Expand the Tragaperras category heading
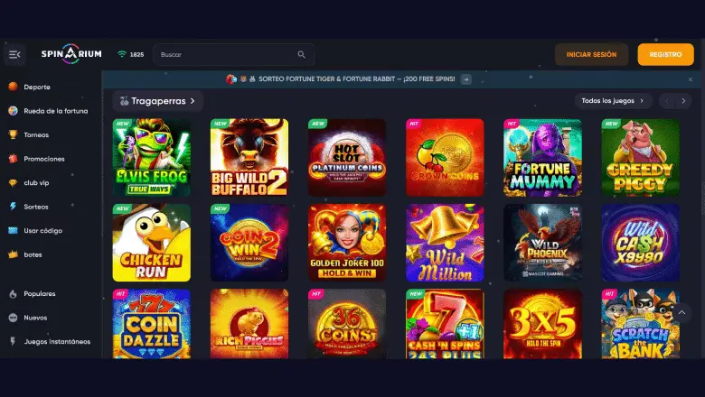 [158, 101]
